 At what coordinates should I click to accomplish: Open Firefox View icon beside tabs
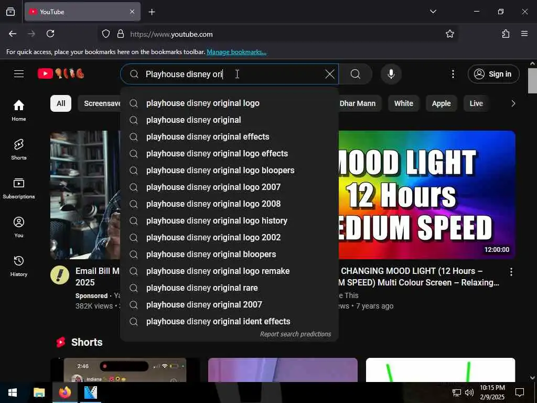click(10, 12)
